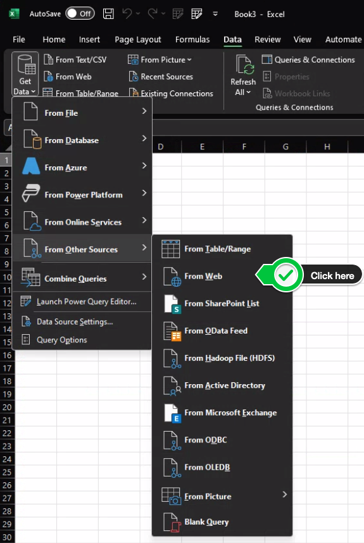Choose From Table/Range in the submenu
Viewport: 364px width, 543px height.
(222, 249)
